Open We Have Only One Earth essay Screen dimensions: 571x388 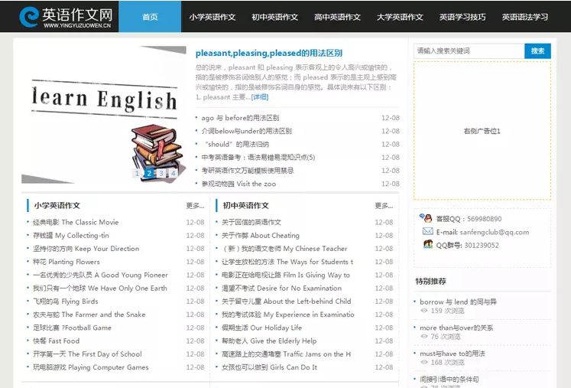click(x=100, y=288)
